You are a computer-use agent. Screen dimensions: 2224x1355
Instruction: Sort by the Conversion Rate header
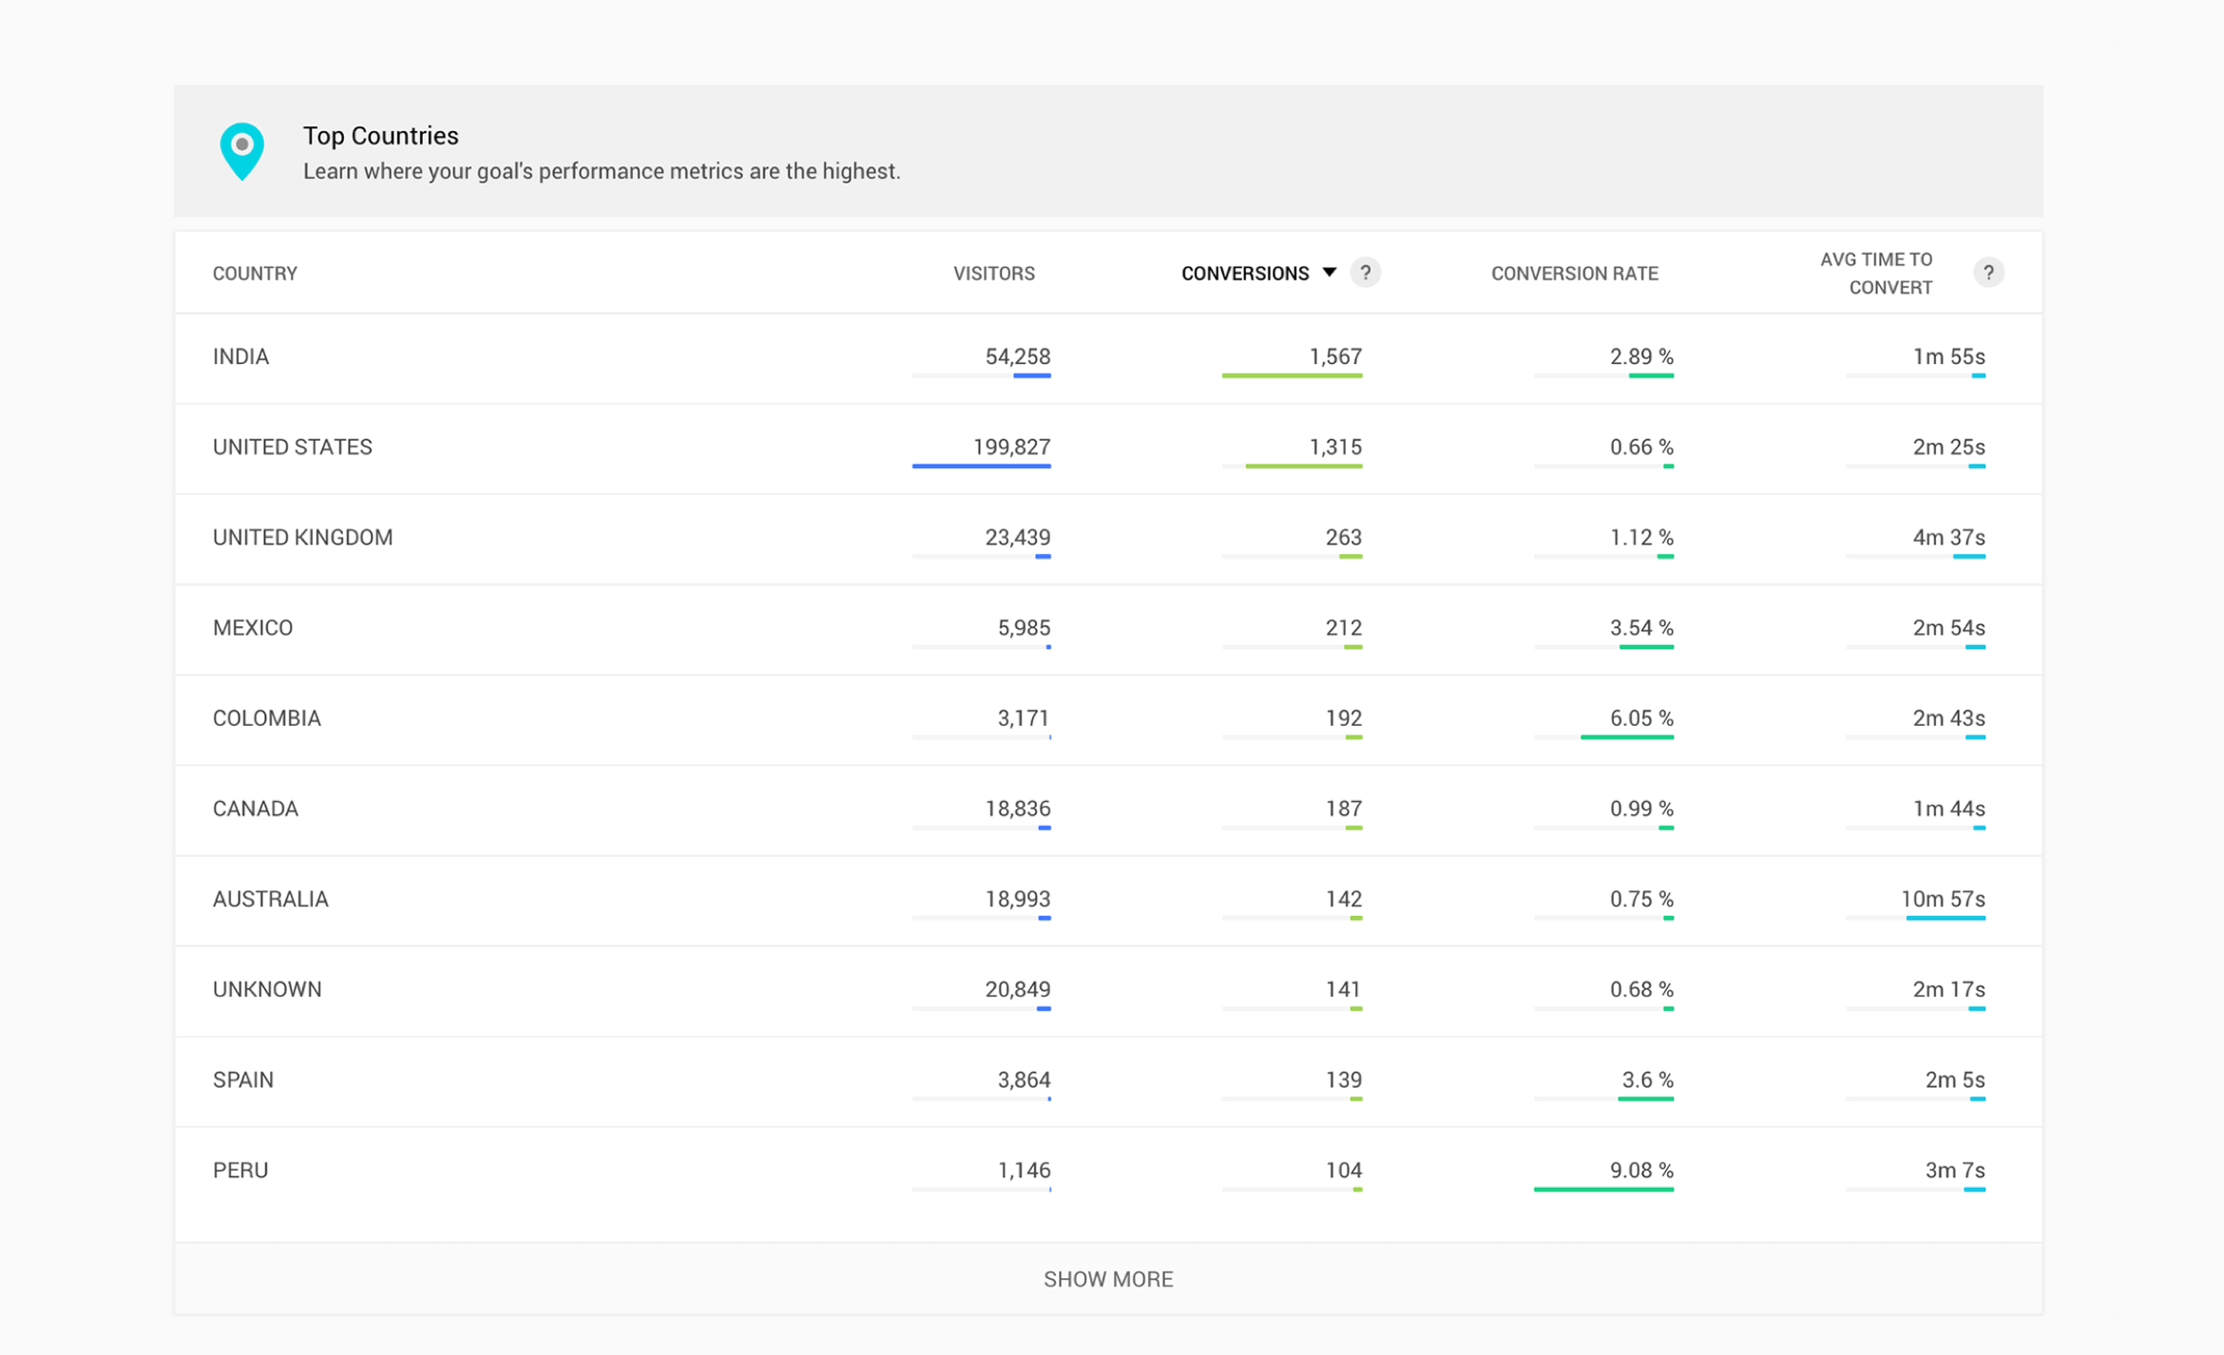pyautogui.click(x=1574, y=274)
